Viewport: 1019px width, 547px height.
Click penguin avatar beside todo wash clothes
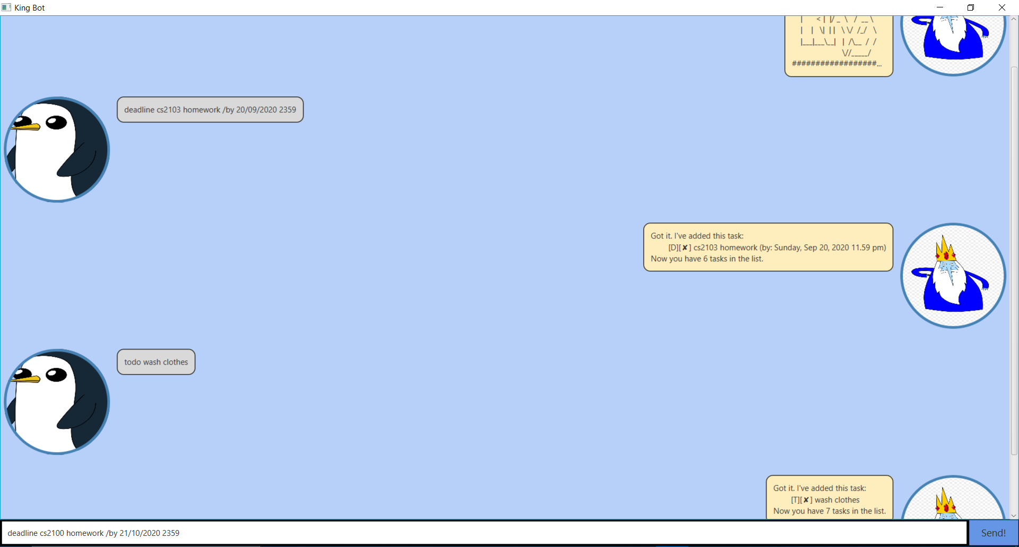(57, 402)
